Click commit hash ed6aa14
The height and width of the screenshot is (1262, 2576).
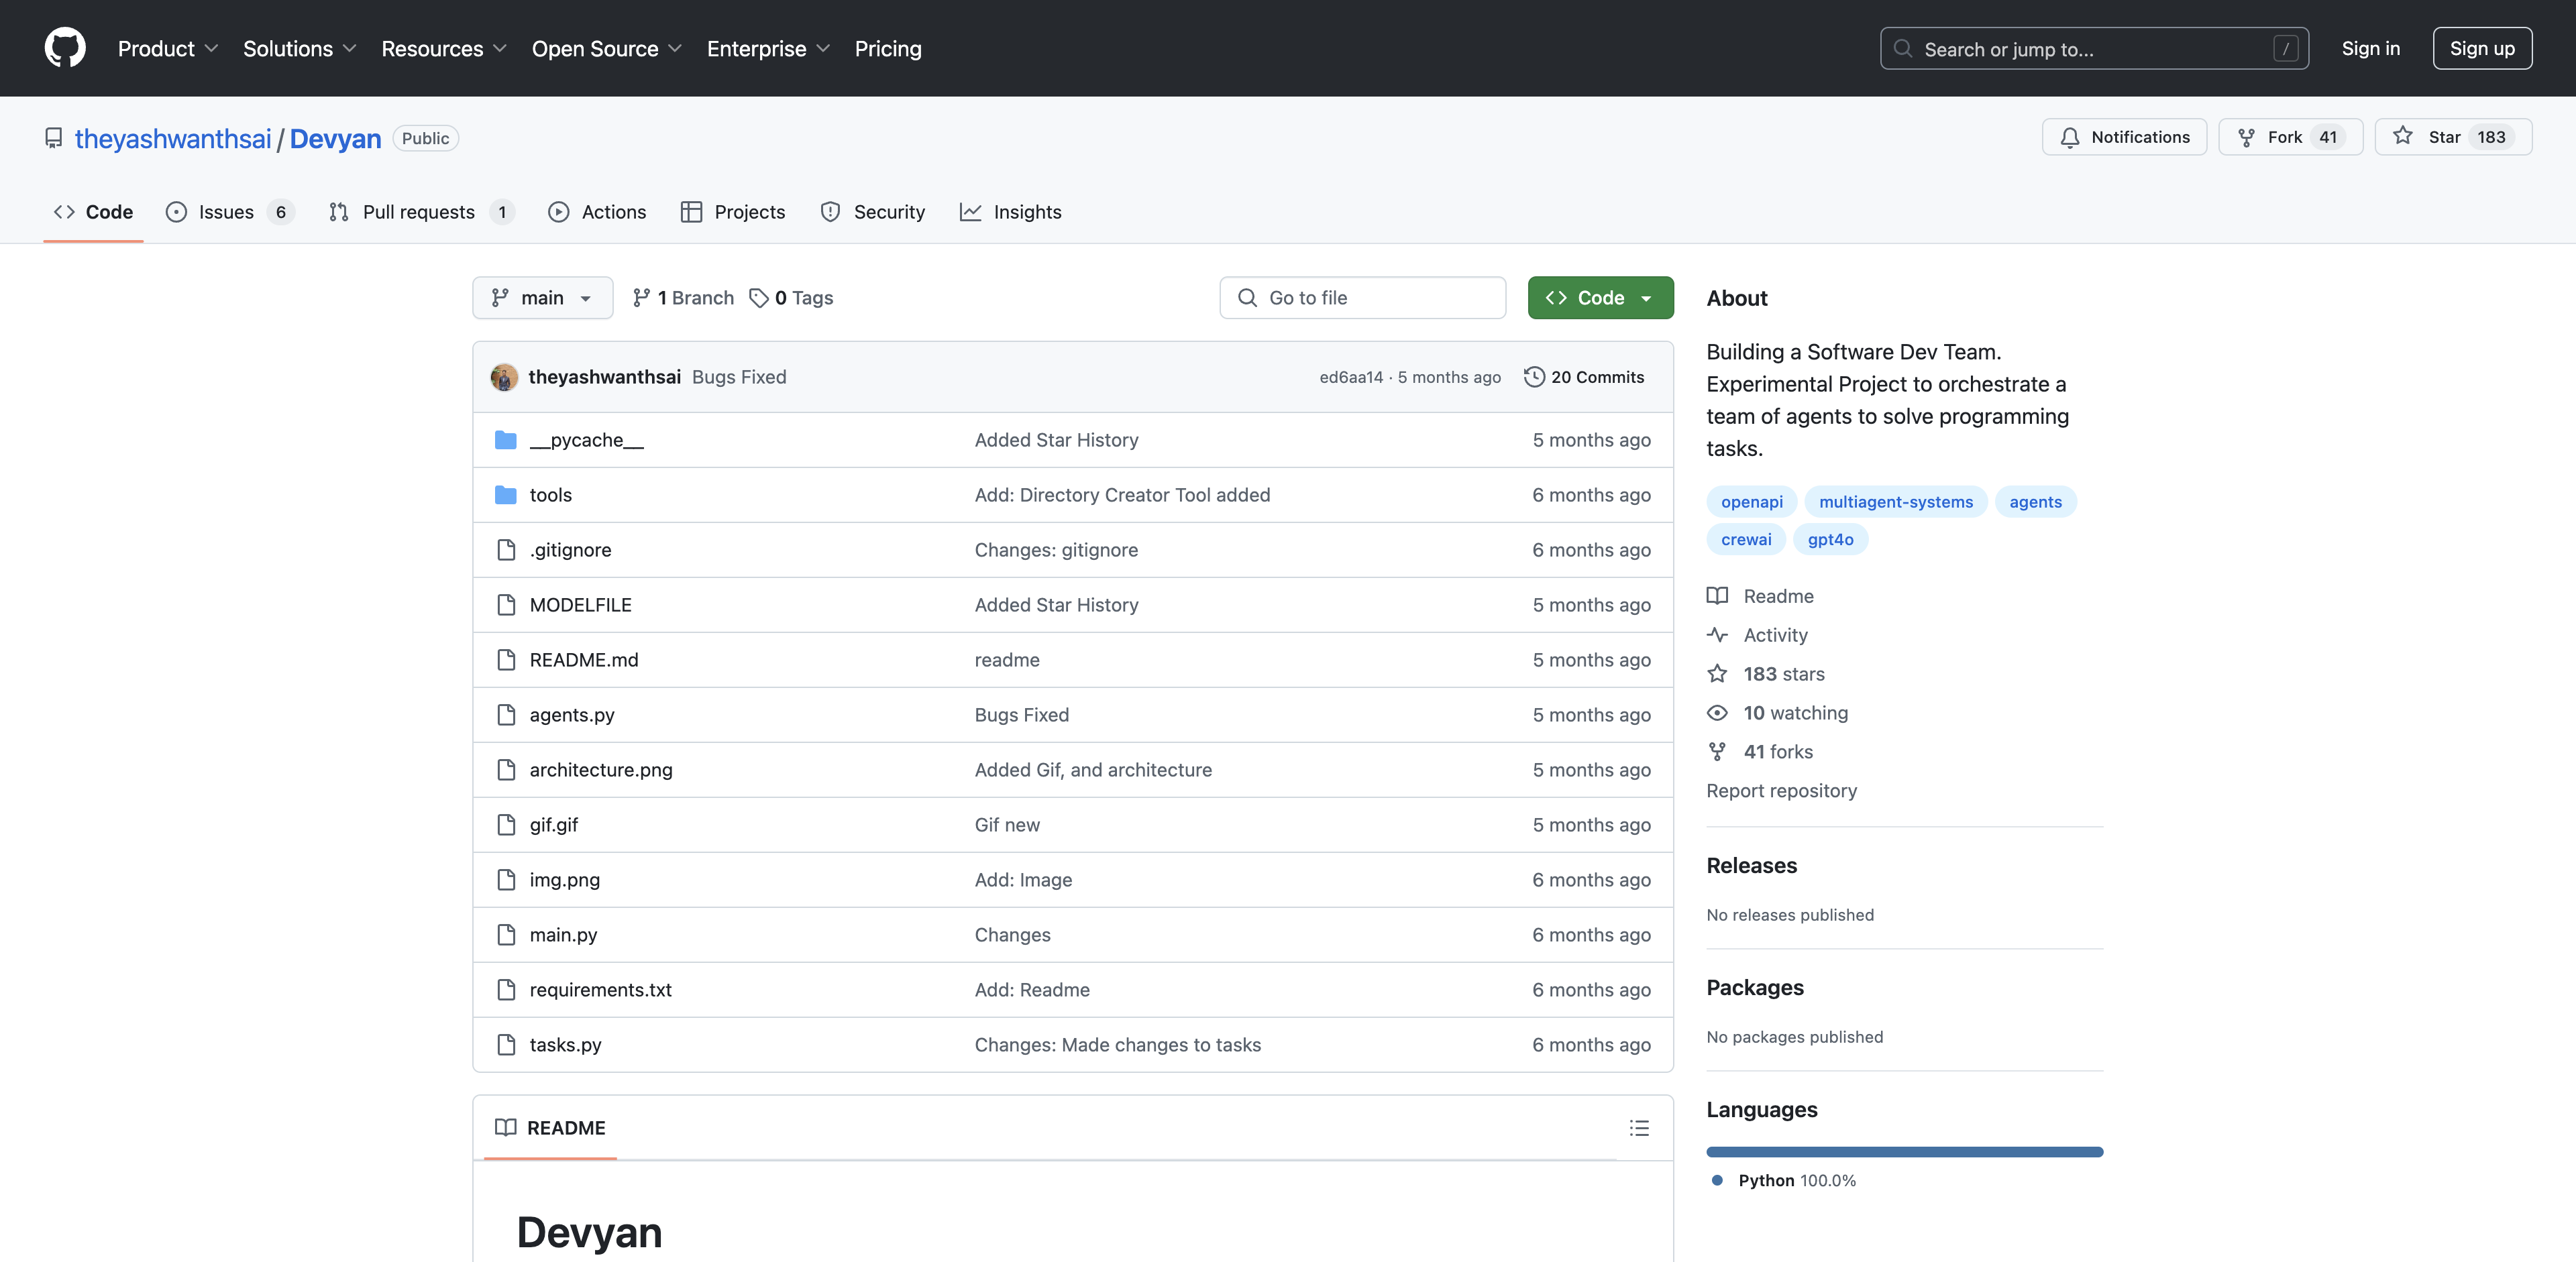tap(1350, 377)
